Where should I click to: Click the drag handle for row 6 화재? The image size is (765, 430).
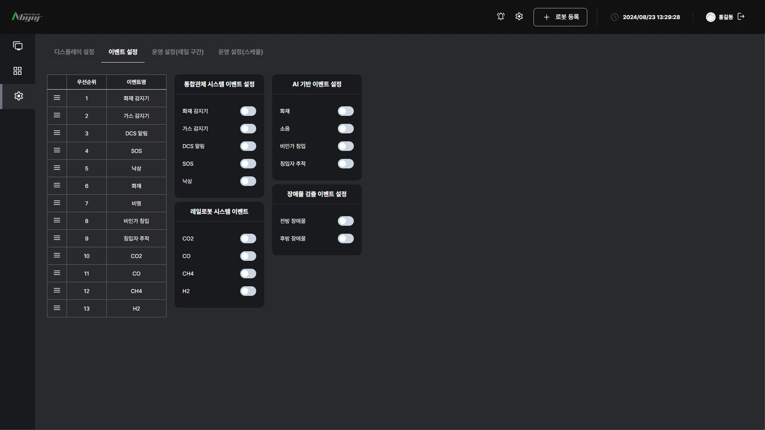tap(57, 186)
